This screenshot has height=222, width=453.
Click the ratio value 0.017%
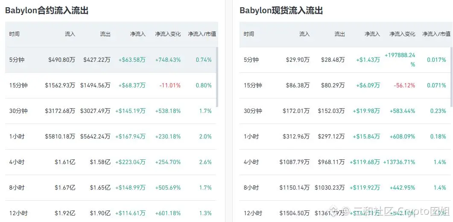[x=436, y=60]
